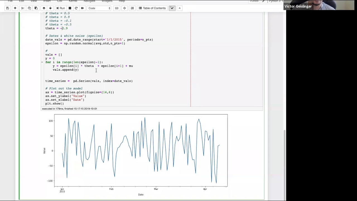Click the '# theta = -0.1' comment line

pyautogui.click(x=58, y=21)
